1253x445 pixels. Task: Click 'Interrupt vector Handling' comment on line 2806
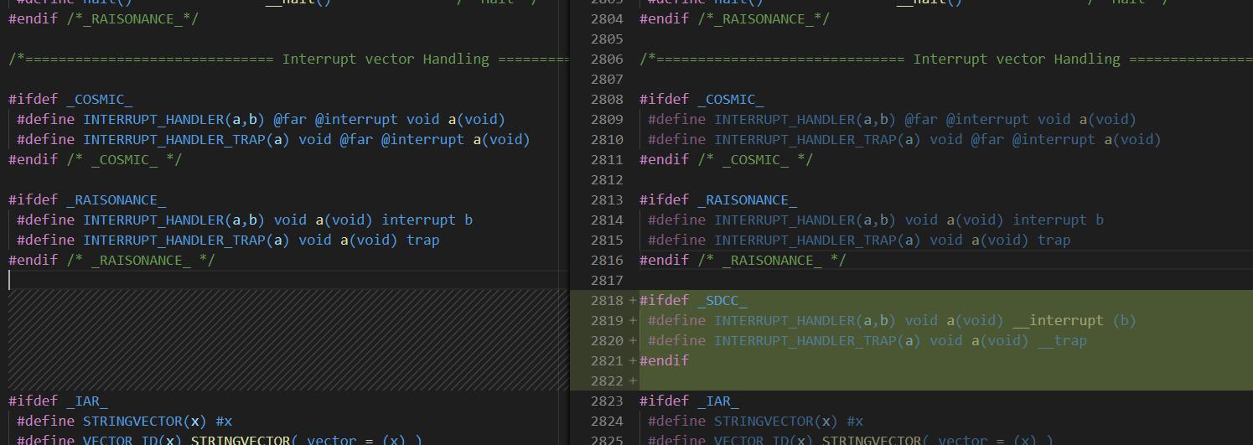point(1017,59)
